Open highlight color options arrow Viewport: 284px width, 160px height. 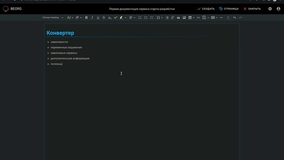coord(125,18)
